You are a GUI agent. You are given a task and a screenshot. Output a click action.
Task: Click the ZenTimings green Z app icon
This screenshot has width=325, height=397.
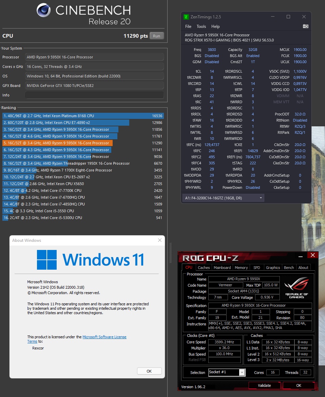(186, 17)
